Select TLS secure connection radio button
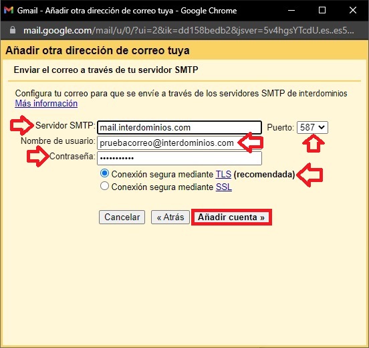Image resolution: width=369 pixels, height=348 pixels. click(x=104, y=173)
